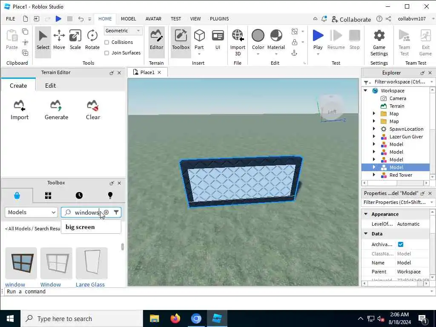Click the Clear terrain icon
Image resolution: width=436 pixels, height=327 pixels.
[93, 110]
